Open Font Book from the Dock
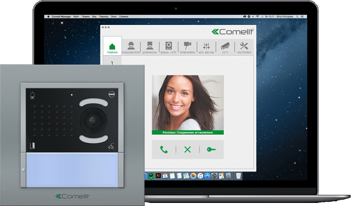 pyautogui.click(x=228, y=176)
